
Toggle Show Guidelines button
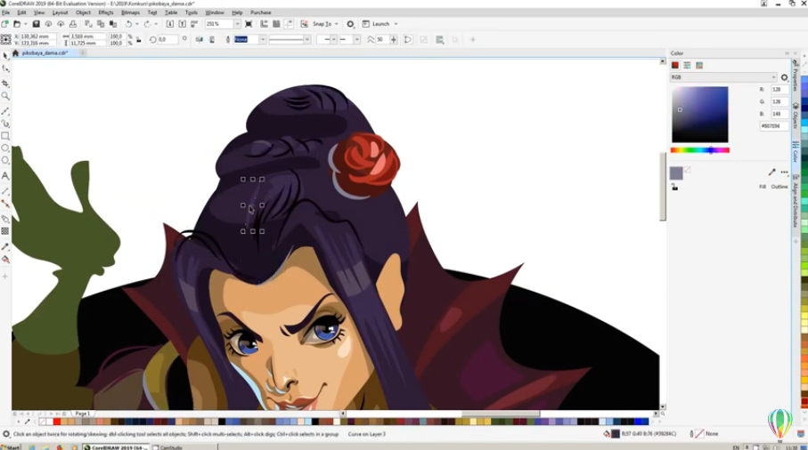pyautogui.click(x=289, y=24)
